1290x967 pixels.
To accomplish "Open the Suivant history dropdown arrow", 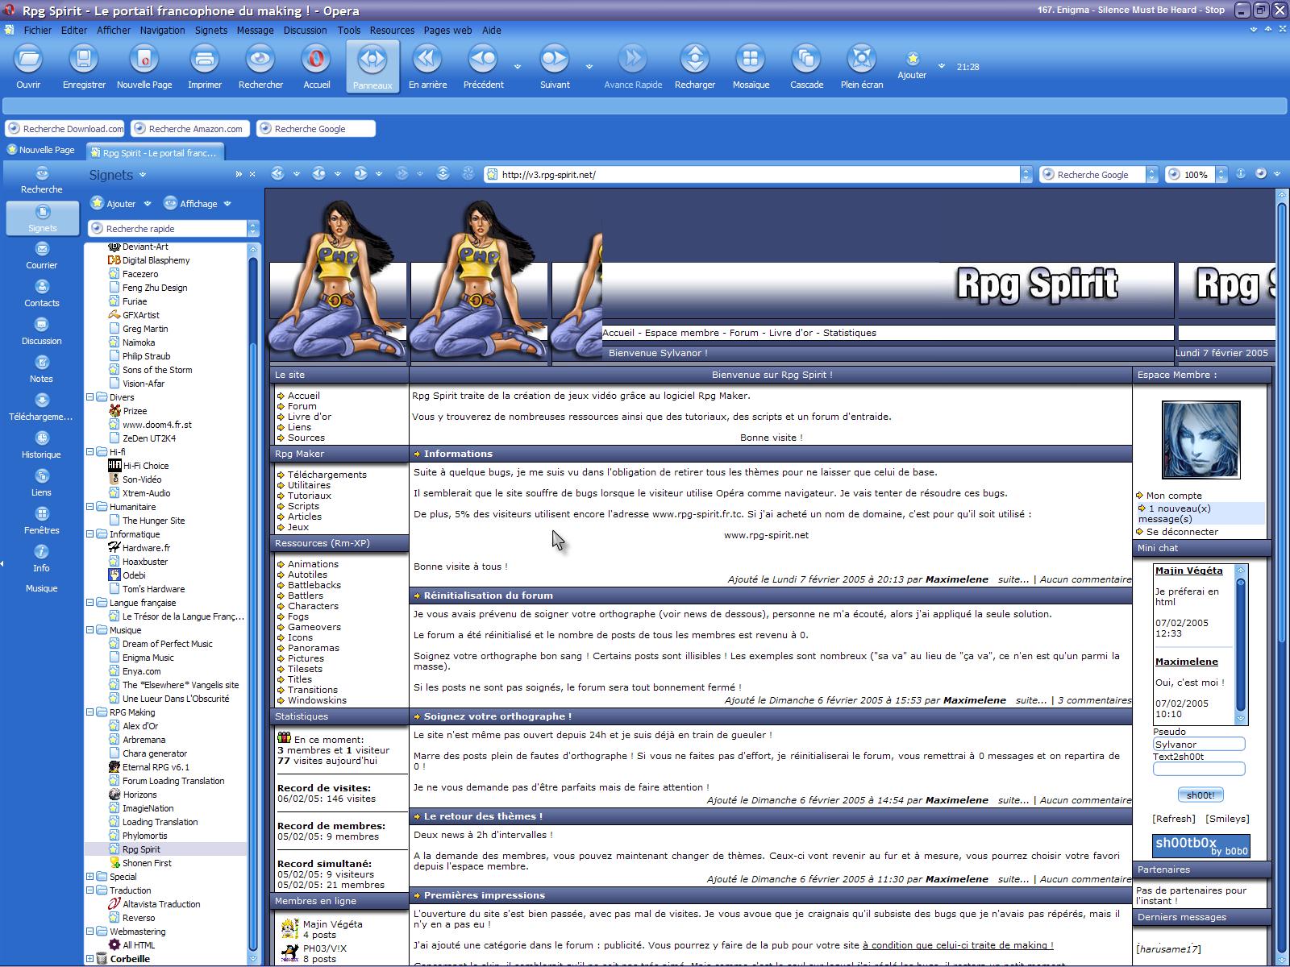I will [x=589, y=67].
